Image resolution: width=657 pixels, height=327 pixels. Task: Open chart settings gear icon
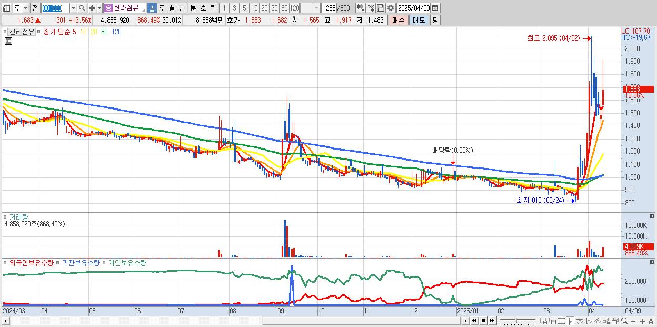(391, 8)
